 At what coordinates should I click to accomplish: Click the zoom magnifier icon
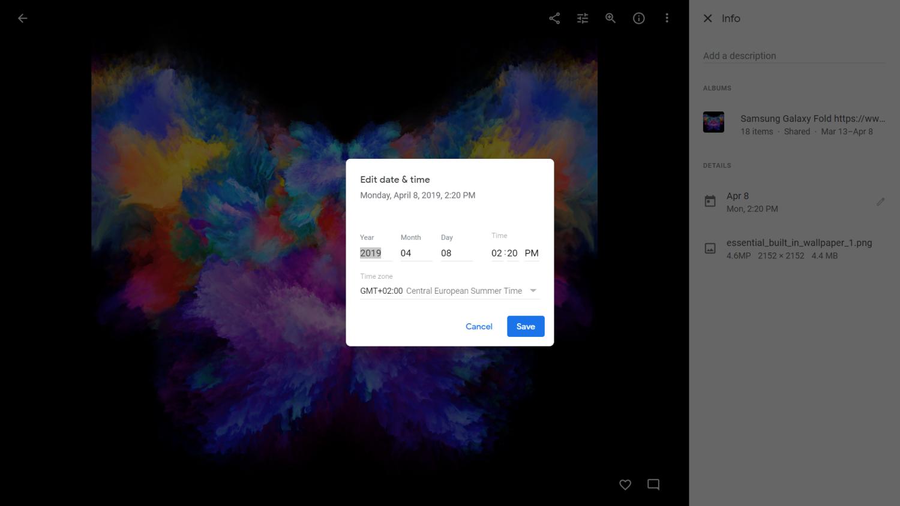(x=610, y=18)
